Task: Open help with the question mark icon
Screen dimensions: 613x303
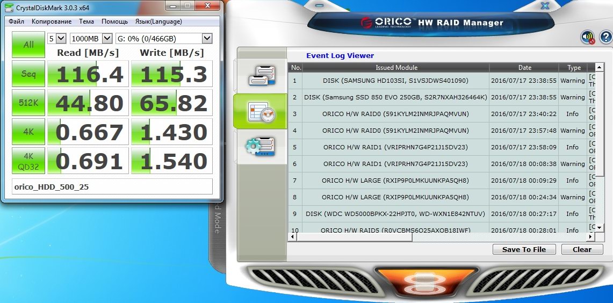Action: 605,38
